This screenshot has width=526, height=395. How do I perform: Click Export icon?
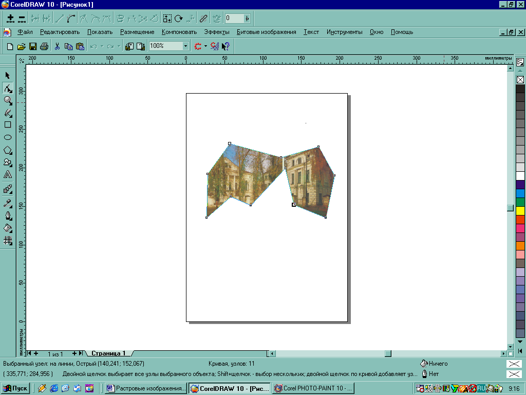[x=141, y=46]
